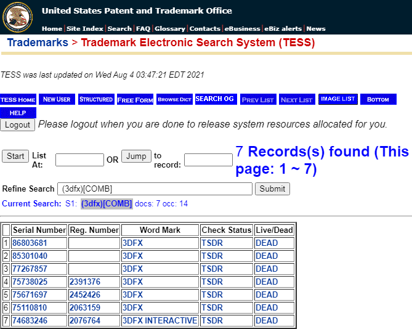Follow the Trademarks breadcrumb link
The width and height of the screenshot is (412, 329).
coord(38,43)
